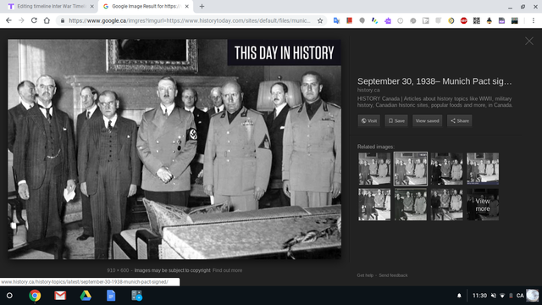Image resolution: width=542 pixels, height=305 pixels.
Task: Open Google Docs from the shelf
Action: tap(111, 296)
